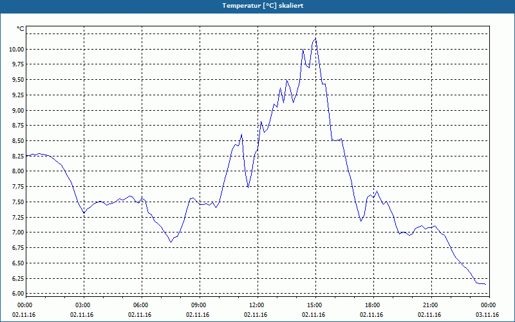
Task: Click the '06:00' time label
Action: click(x=142, y=305)
